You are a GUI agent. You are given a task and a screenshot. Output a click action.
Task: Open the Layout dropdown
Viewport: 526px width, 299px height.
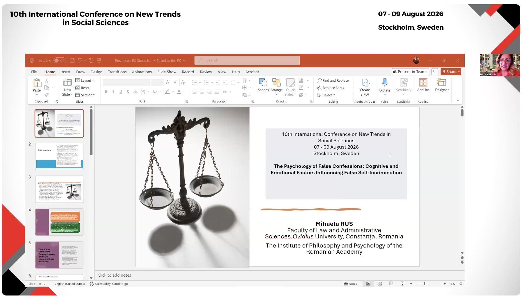click(85, 80)
